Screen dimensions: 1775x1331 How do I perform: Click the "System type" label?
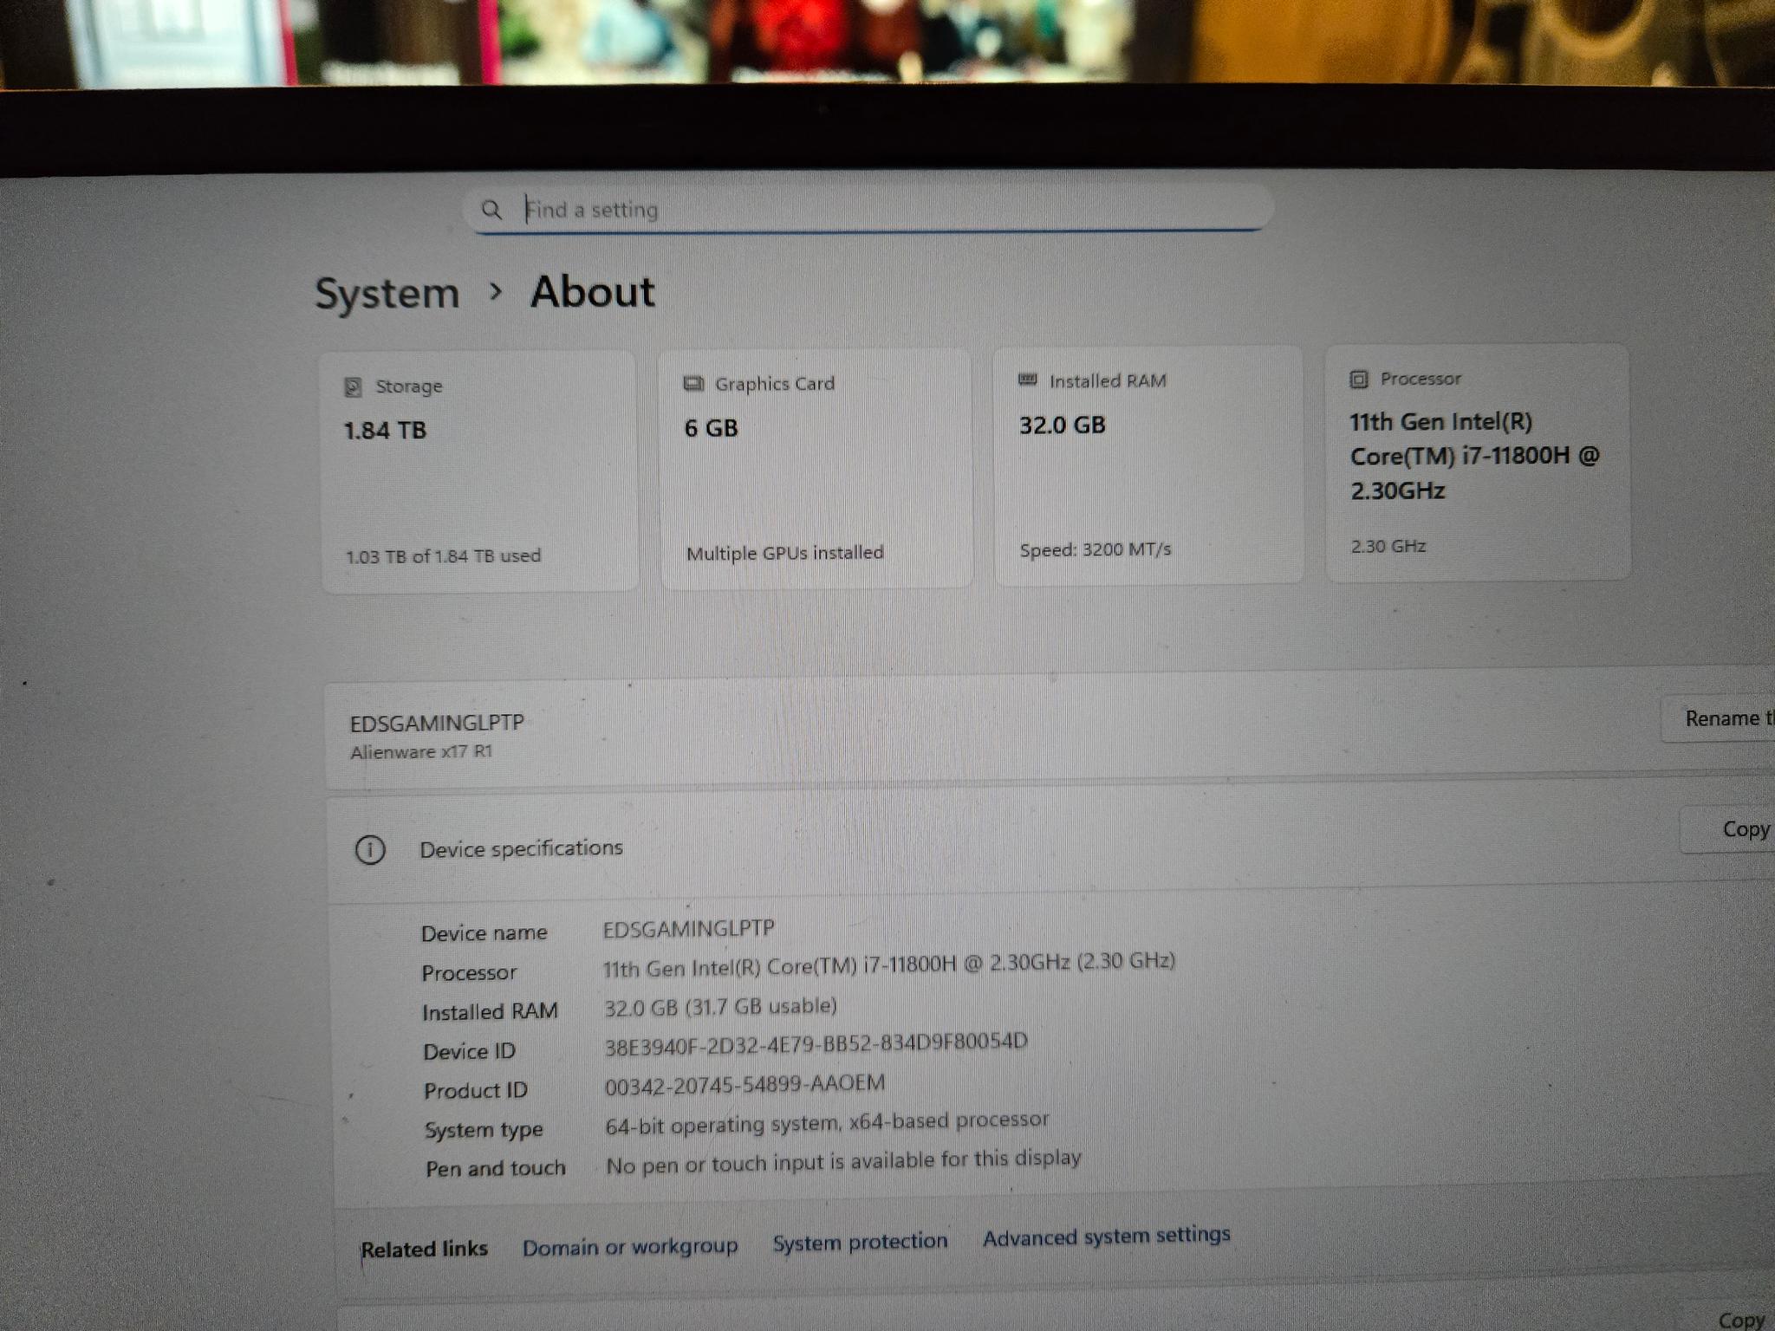pyautogui.click(x=484, y=1130)
